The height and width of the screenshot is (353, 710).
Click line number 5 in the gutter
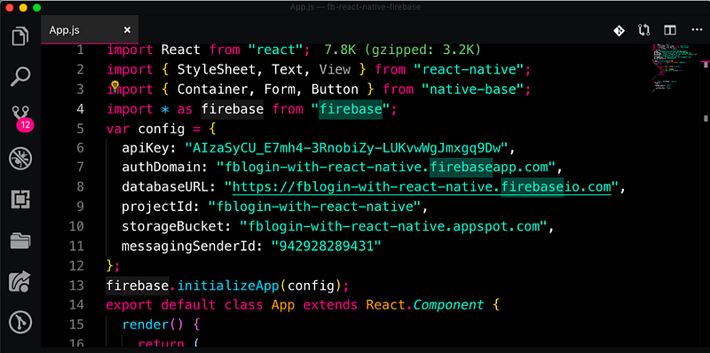[80, 129]
